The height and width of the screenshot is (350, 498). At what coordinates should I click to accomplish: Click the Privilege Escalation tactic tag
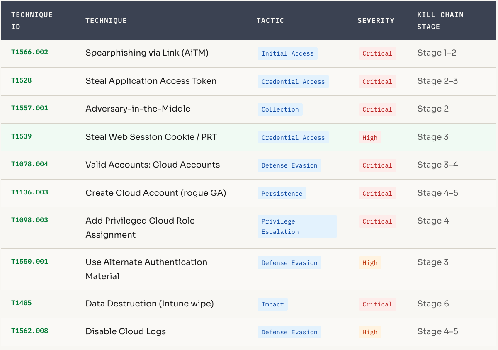pyautogui.click(x=296, y=226)
